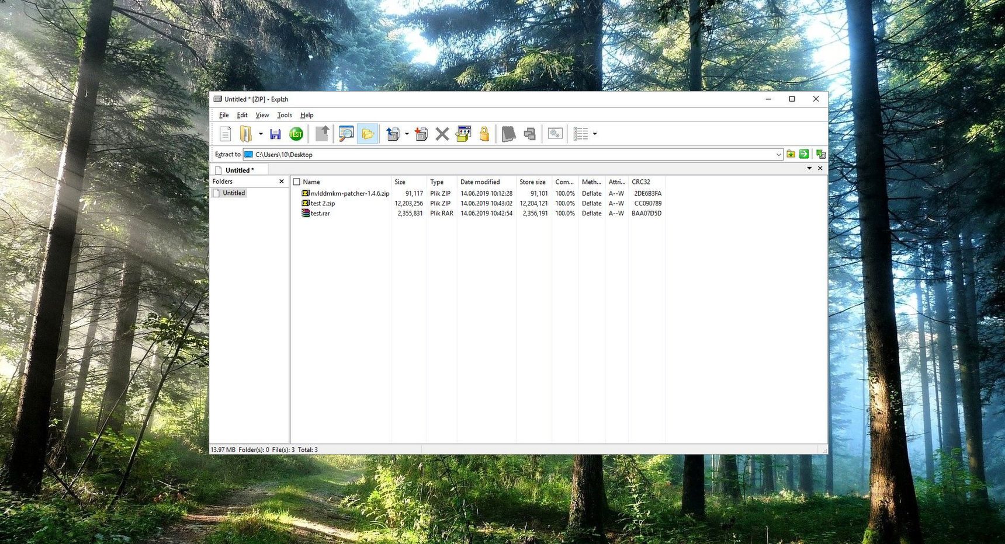Run the green TEST archive button
This screenshot has height=544, width=1005.
(x=296, y=134)
